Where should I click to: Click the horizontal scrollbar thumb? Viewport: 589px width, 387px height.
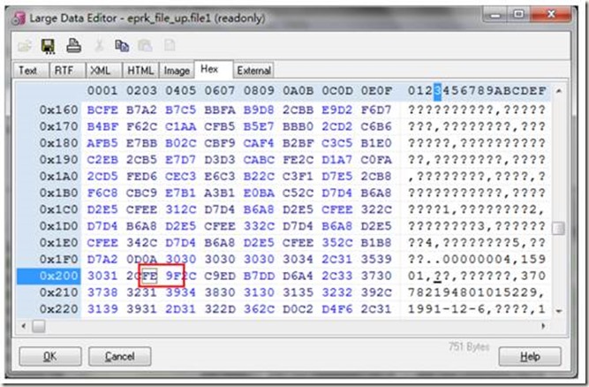(x=39, y=326)
